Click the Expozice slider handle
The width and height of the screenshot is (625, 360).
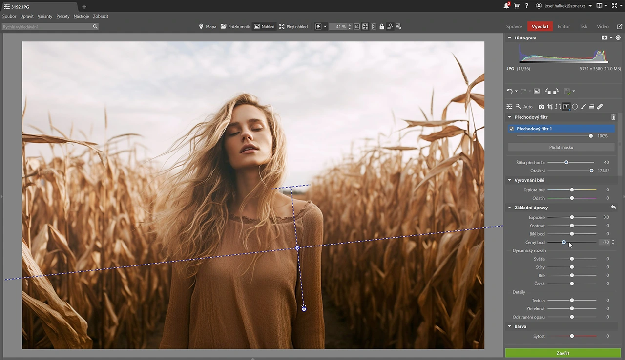(x=572, y=217)
